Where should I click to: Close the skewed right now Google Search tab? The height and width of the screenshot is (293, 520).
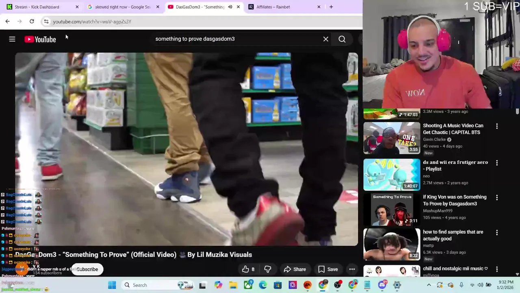click(x=158, y=7)
